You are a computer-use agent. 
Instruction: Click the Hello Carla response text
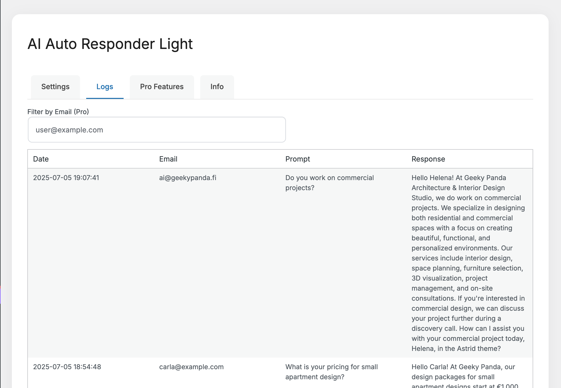(x=465, y=375)
